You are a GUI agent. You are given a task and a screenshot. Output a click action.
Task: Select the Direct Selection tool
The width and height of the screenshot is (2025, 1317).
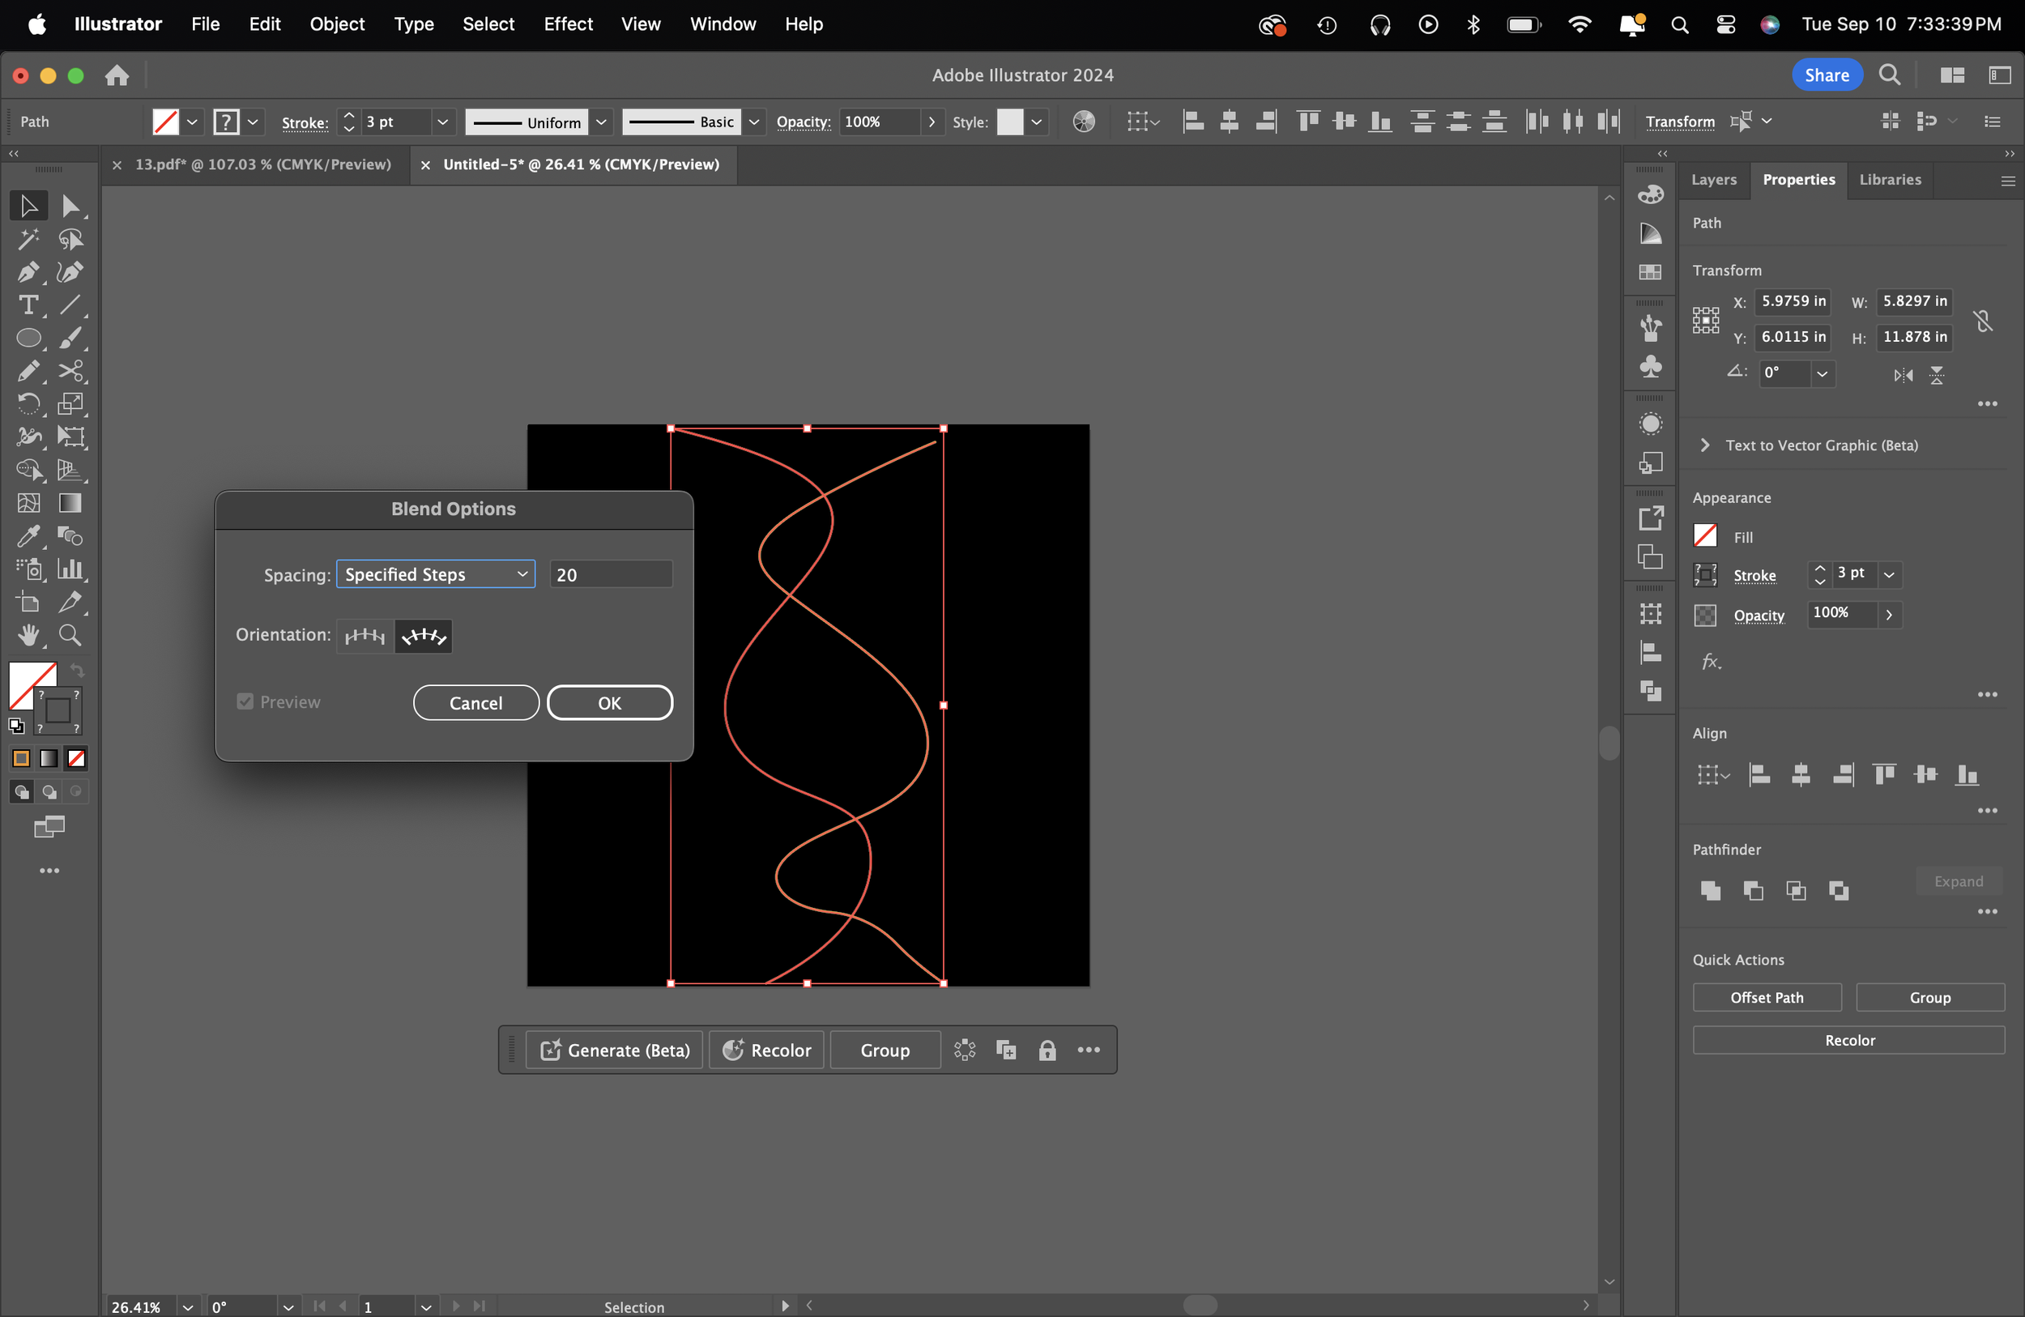tap(70, 206)
